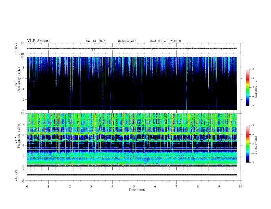
Task: Click the time axis tick label "4"
Action: pyautogui.click(x=113, y=186)
